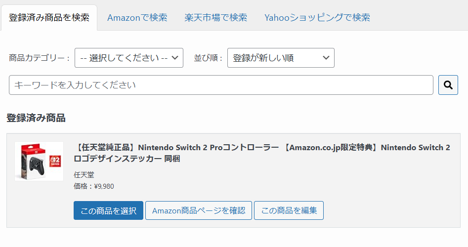Viewport: 468px width, 247px height.
Task: Click the chevron arrow beside 登録が新しい順
Action: click(x=326, y=58)
